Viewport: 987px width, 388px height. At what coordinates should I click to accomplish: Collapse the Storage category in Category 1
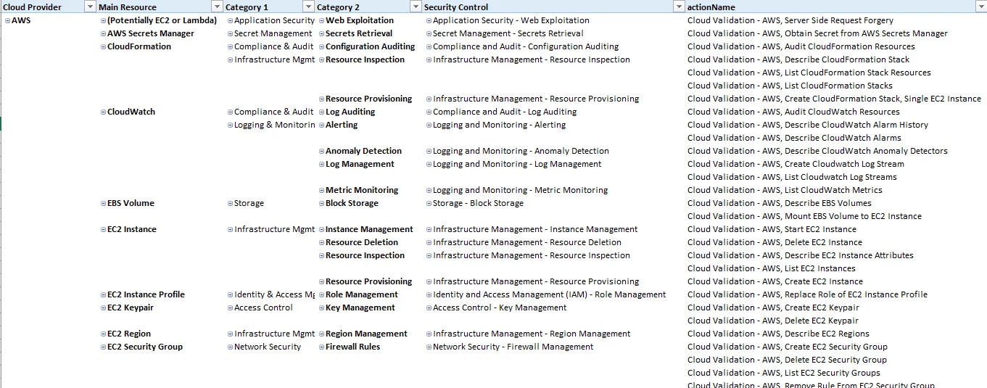(x=230, y=204)
